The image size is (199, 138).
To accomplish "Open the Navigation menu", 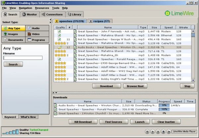I will click(x=26, y=8).
